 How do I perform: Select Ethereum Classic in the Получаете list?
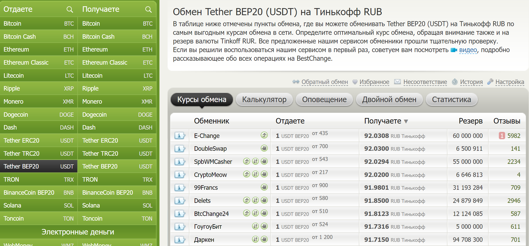point(117,63)
